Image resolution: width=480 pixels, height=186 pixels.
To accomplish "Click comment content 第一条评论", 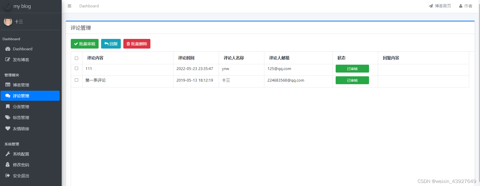I will pyautogui.click(x=96, y=80).
